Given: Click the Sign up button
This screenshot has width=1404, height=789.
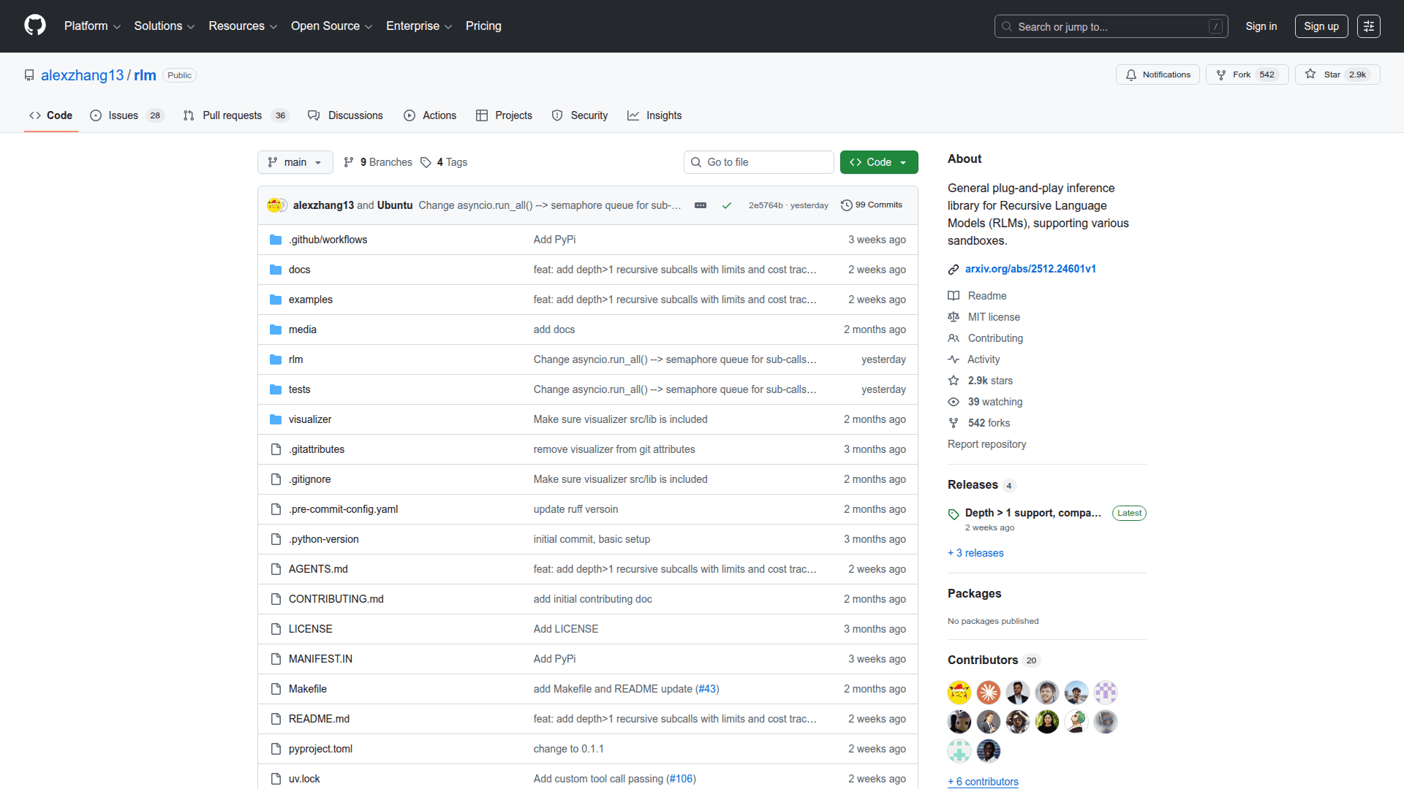Looking at the screenshot, I should [x=1321, y=26].
